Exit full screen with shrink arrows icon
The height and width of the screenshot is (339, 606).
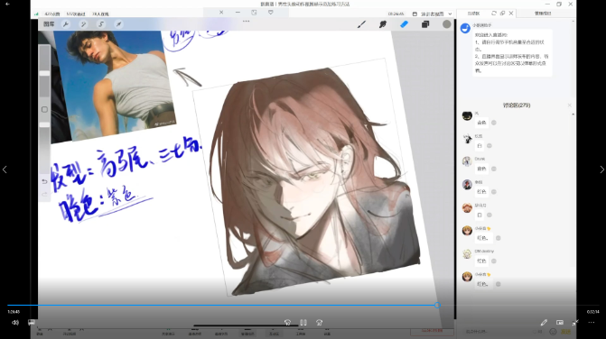pyautogui.click(x=575, y=323)
